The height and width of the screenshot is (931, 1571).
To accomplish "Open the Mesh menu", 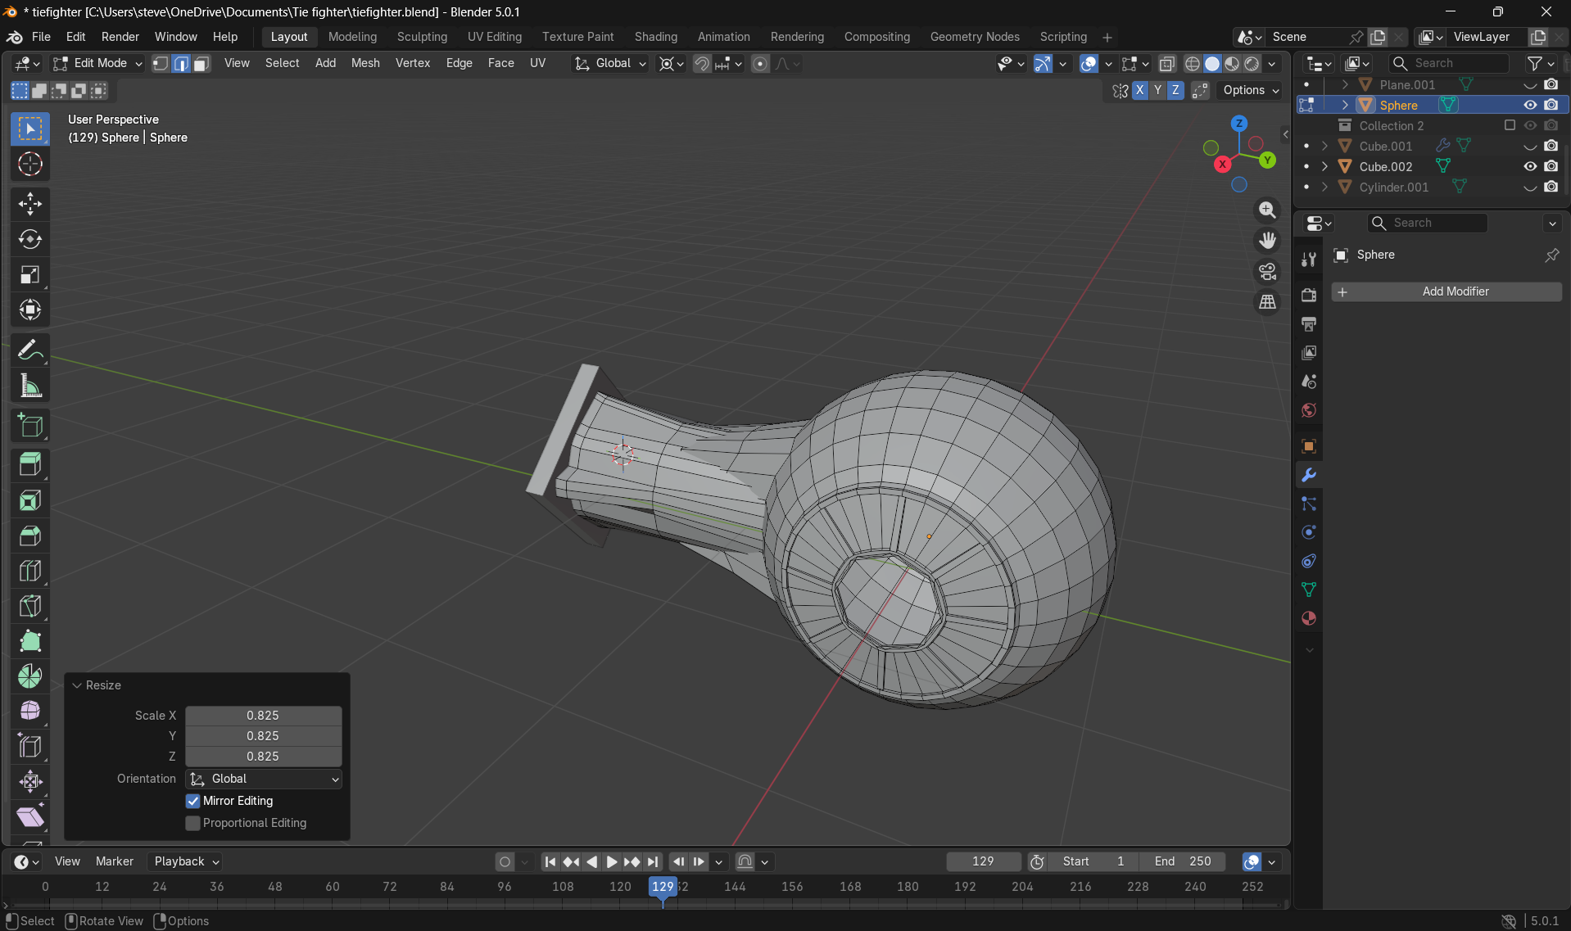I will 365,63.
